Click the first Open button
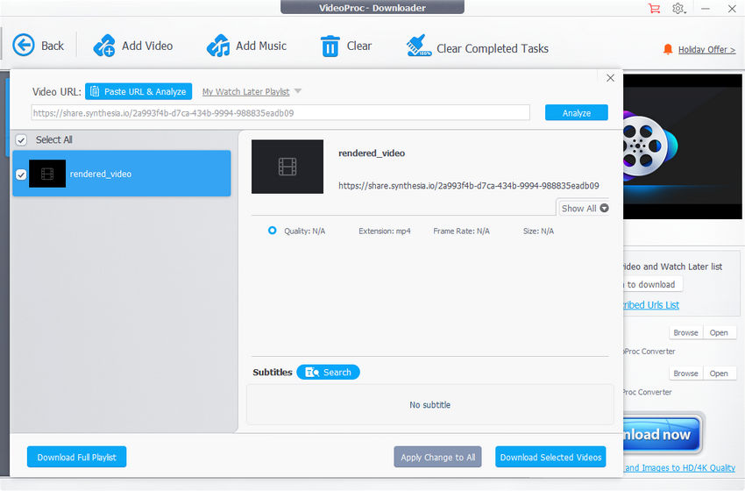745x491 pixels. tap(719, 332)
